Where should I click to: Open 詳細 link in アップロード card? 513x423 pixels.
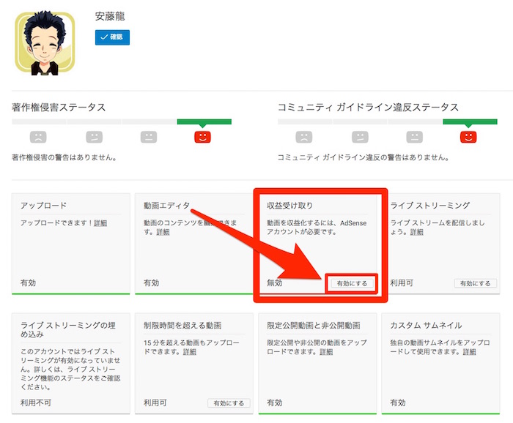[100, 222]
